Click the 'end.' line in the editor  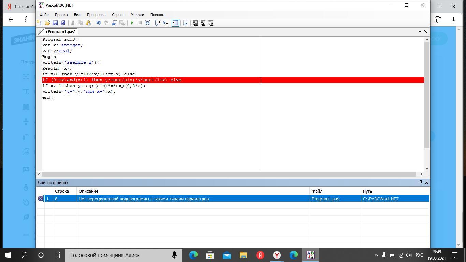(47, 97)
